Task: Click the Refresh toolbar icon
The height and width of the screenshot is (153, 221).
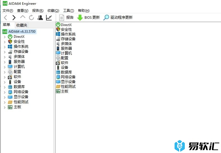Action: [31, 18]
